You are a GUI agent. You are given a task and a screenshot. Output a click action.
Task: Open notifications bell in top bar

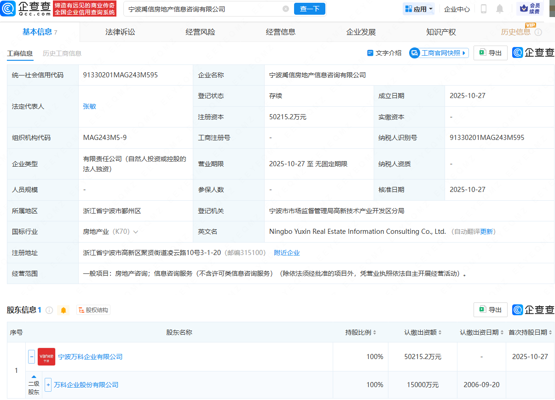499,9
